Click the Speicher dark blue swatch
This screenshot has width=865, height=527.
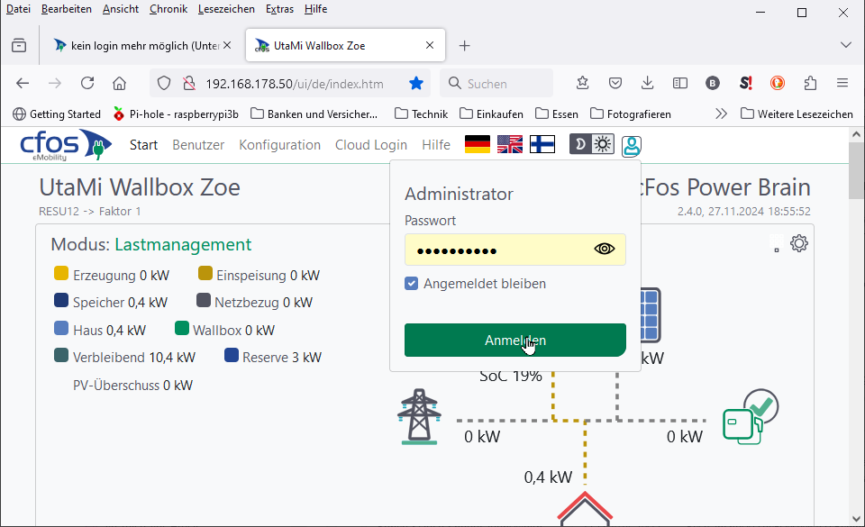point(61,300)
